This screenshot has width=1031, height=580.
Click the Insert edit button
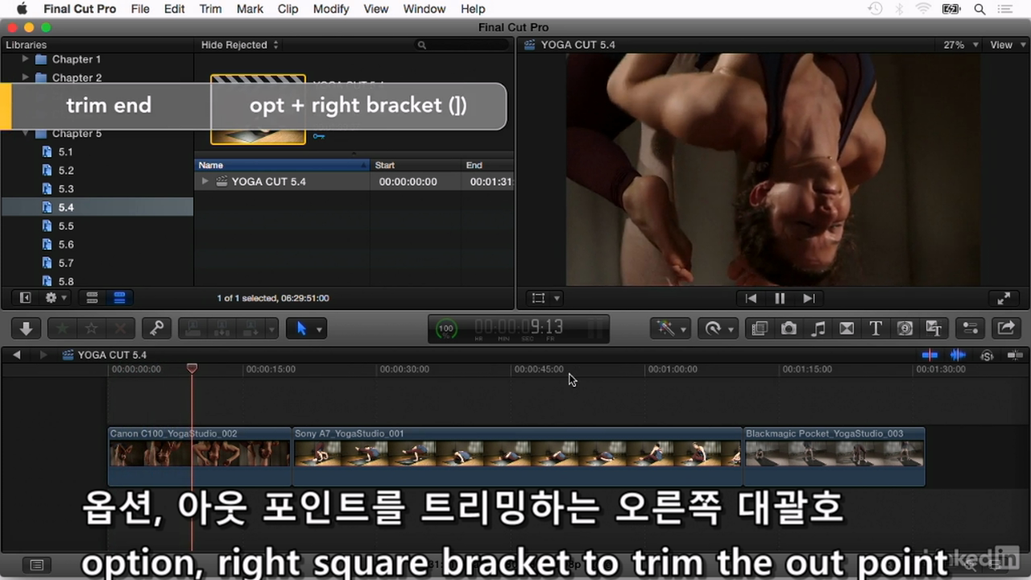(222, 328)
